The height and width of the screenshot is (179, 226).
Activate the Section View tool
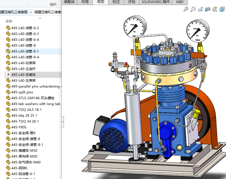207,9
